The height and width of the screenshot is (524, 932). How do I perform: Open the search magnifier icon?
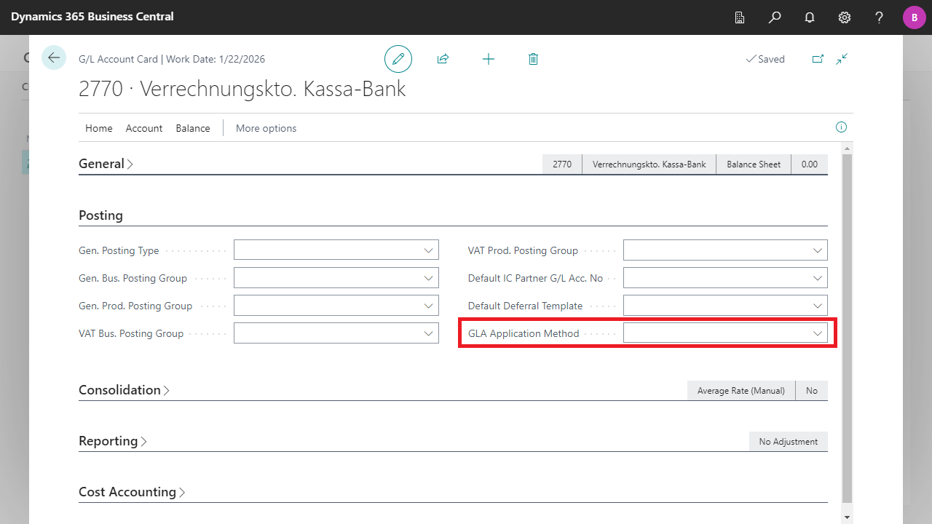click(775, 17)
